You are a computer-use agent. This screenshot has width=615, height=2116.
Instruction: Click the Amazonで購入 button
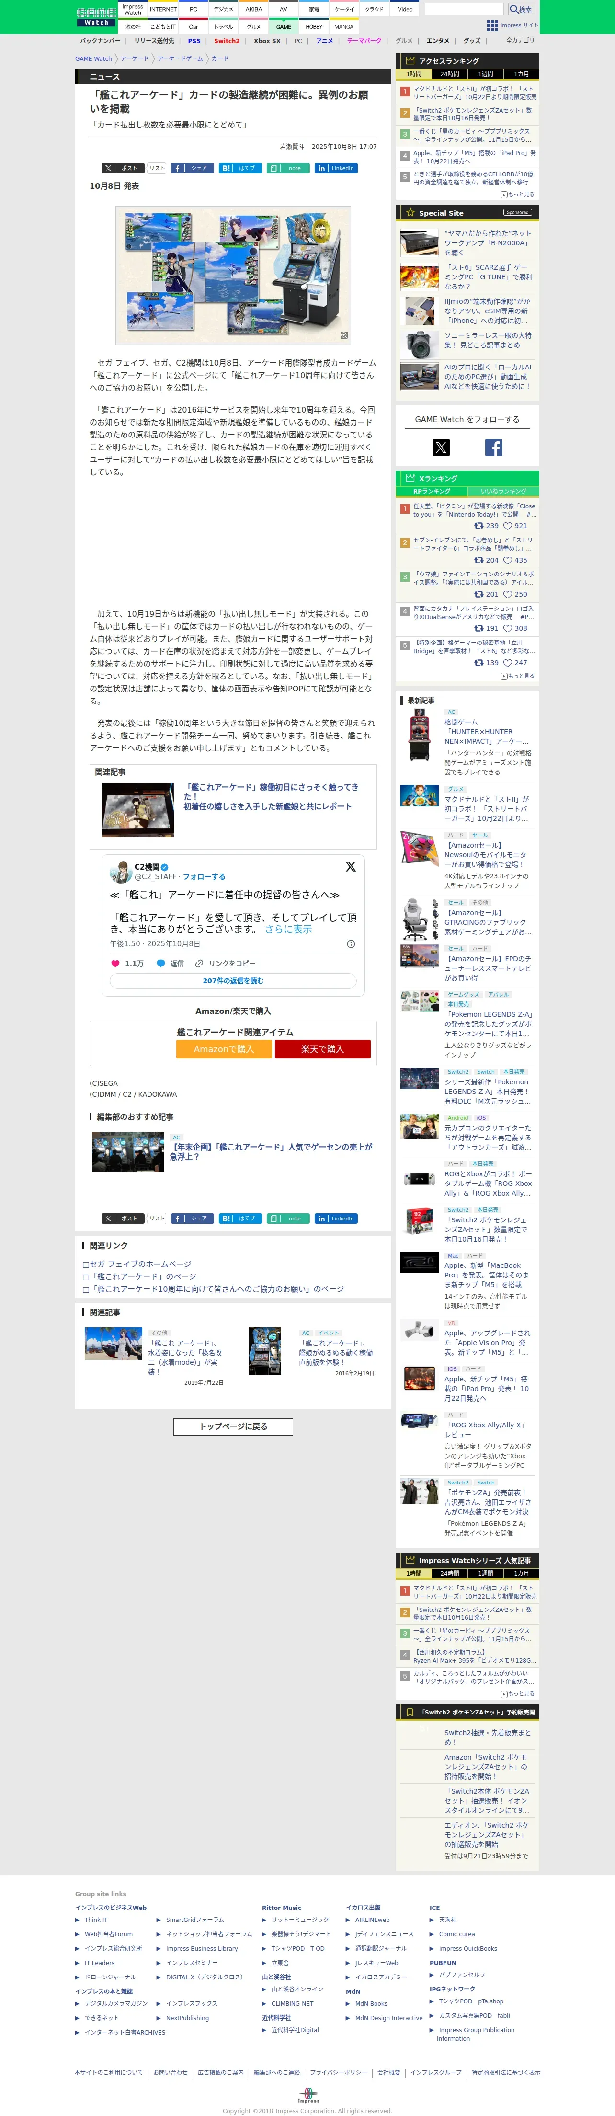coord(223,1049)
